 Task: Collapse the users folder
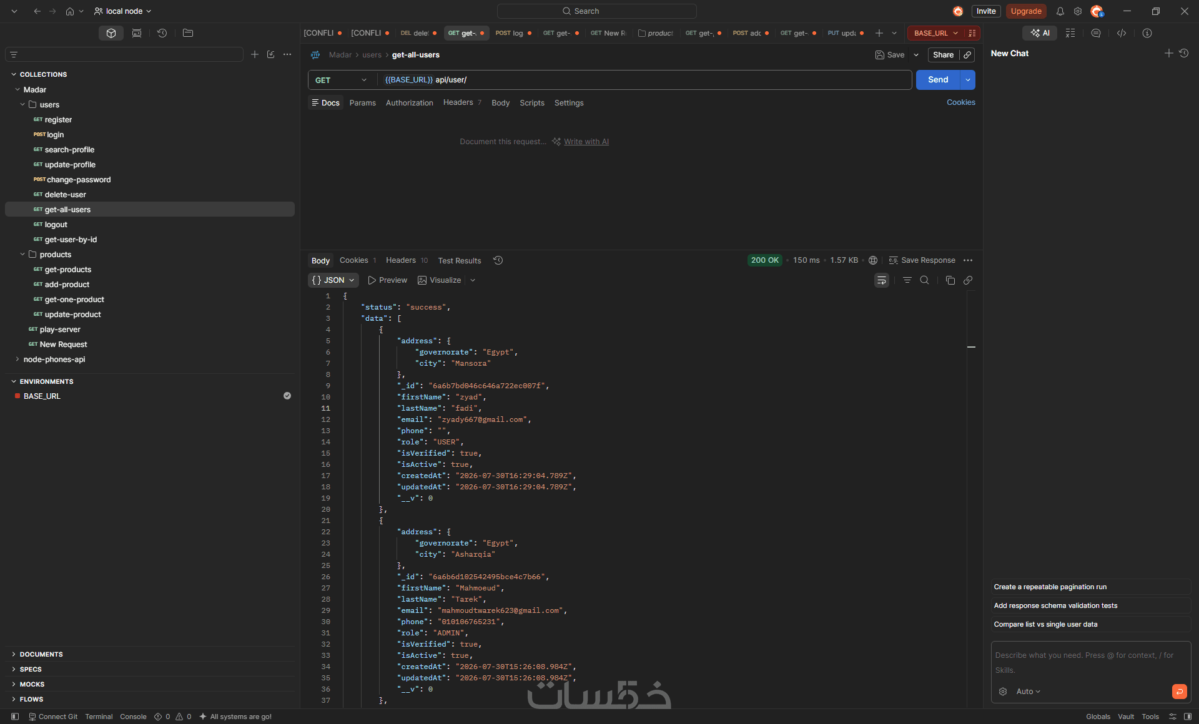coord(22,105)
